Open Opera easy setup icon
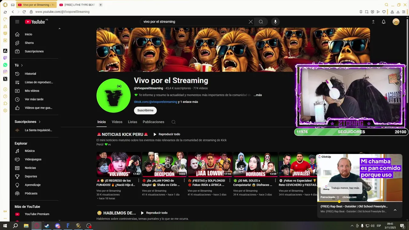Viewport: 409px width, 230px height. (404, 12)
